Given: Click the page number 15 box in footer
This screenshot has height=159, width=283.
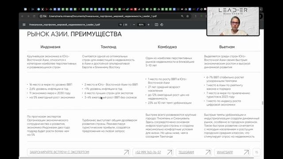Looking at the screenshot, I should (x=256, y=152).
